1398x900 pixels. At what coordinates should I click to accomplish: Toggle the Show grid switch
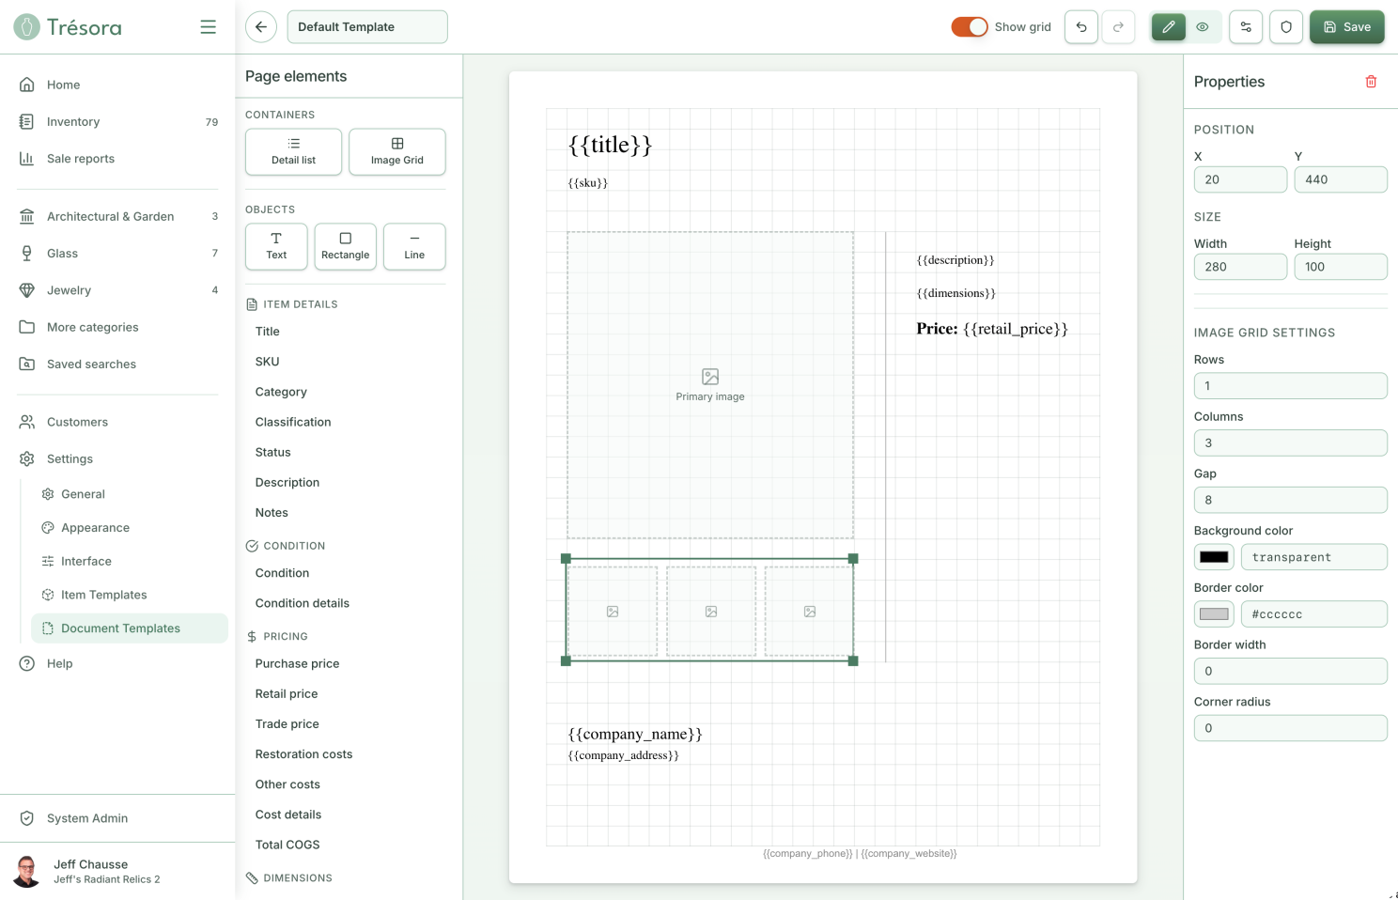click(x=970, y=27)
